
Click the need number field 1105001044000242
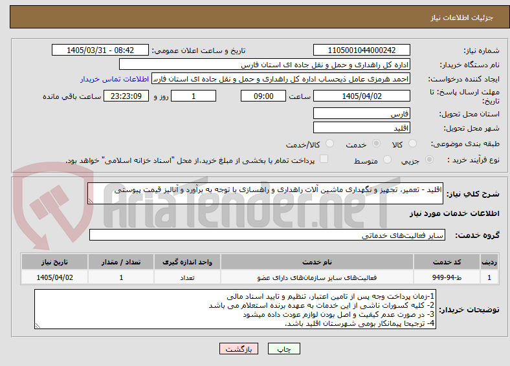tap(361, 50)
